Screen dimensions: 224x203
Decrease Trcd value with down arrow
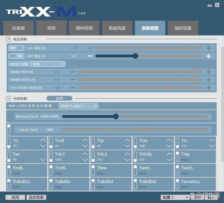click(x=85, y=146)
